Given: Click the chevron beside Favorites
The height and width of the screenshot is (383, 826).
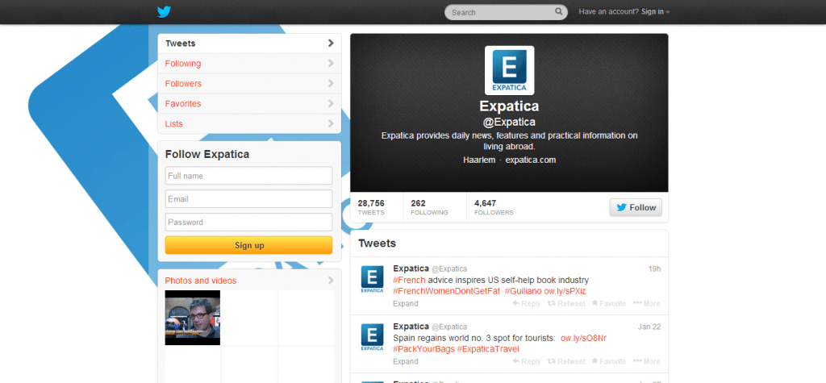Looking at the screenshot, I should coord(331,103).
